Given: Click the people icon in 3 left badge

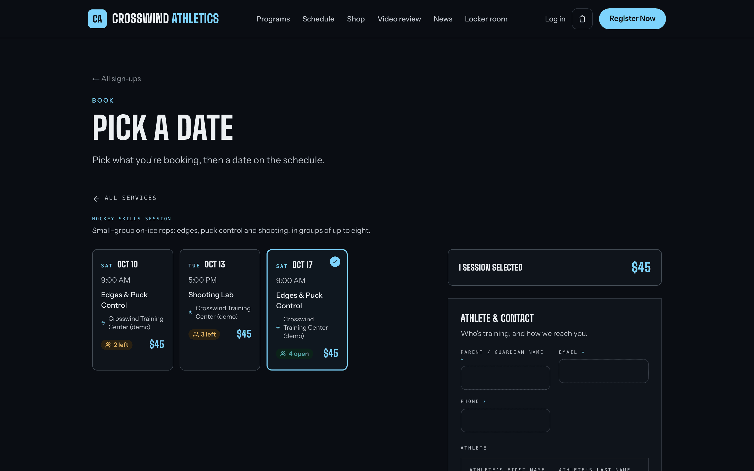Looking at the screenshot, I should coord(196,334).
